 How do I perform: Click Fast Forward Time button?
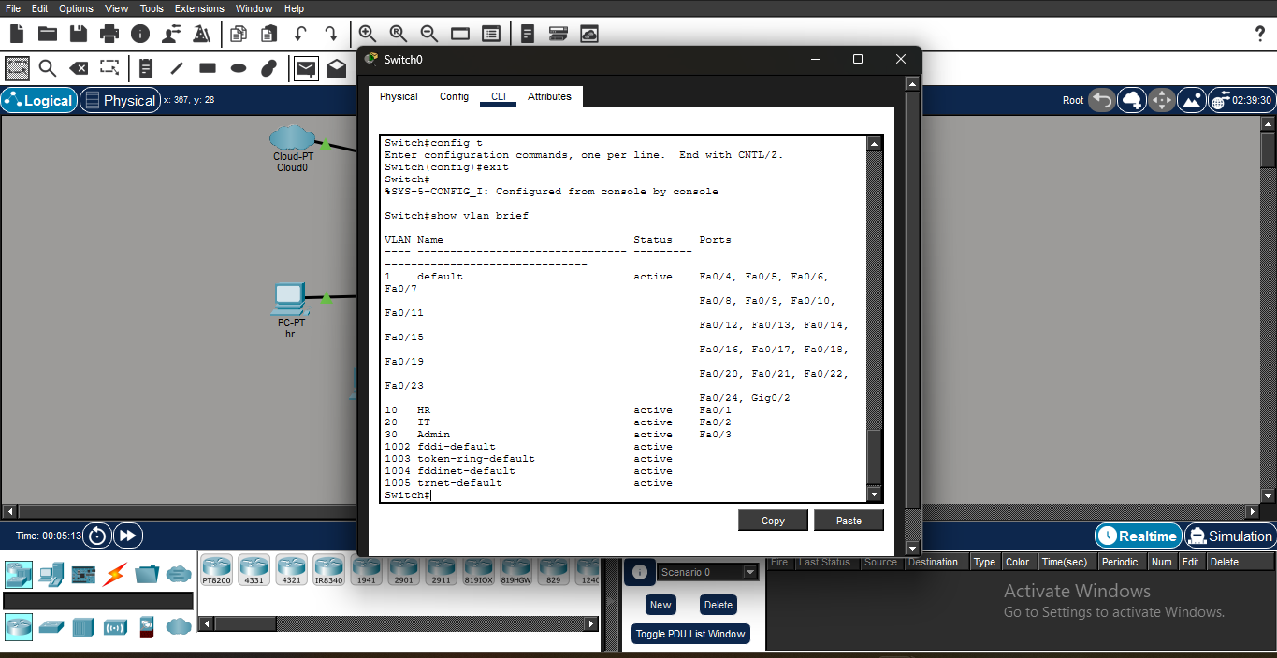[x=127, y=536]
